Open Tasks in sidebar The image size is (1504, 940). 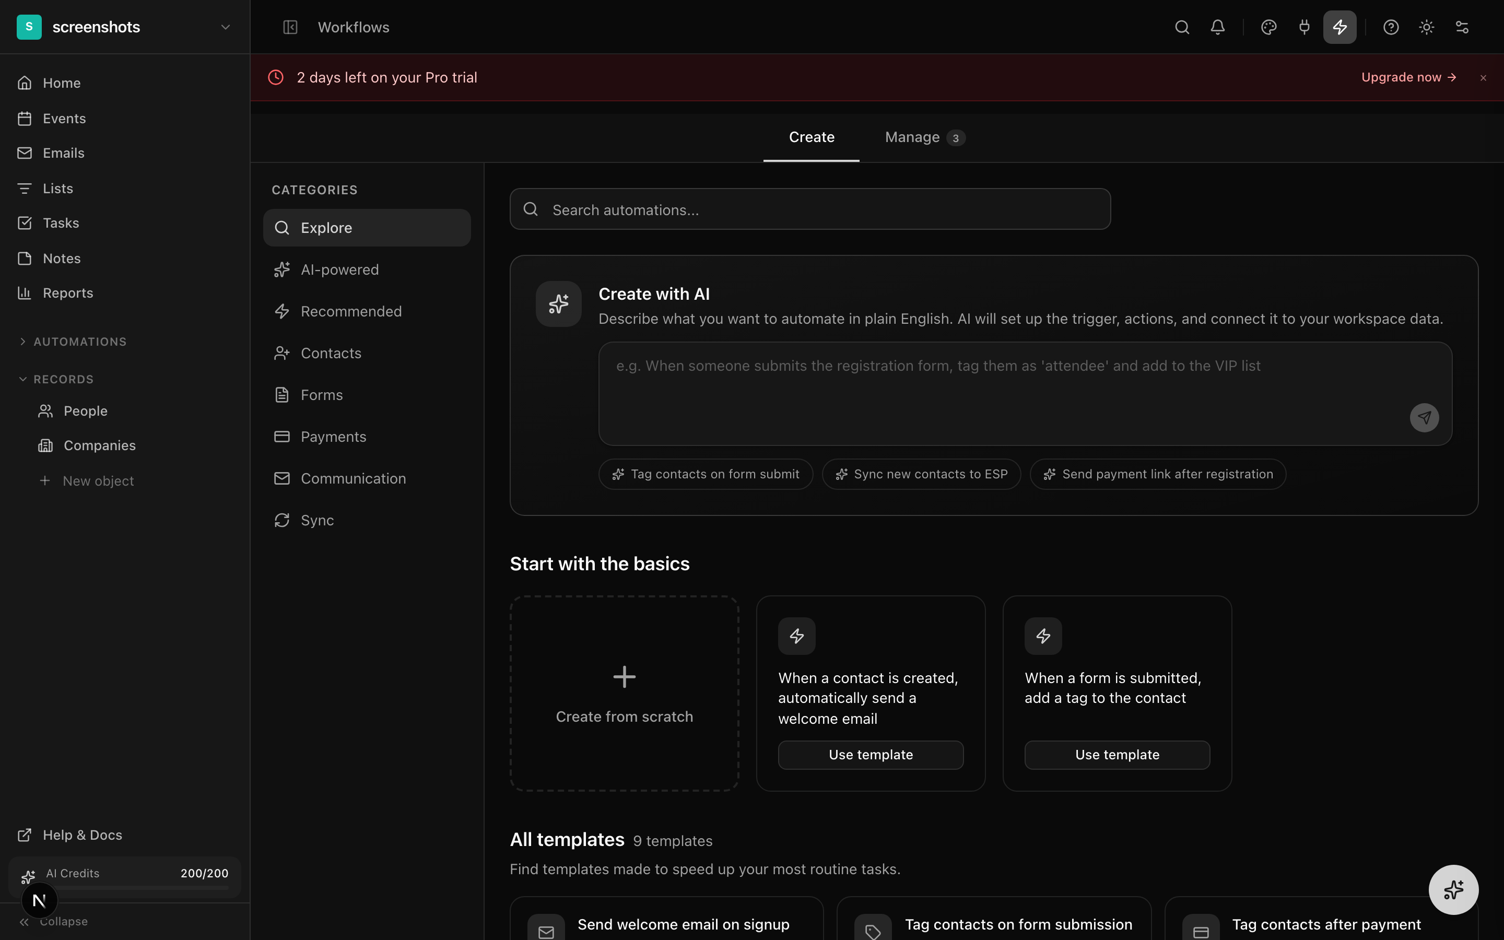(124, 222)
